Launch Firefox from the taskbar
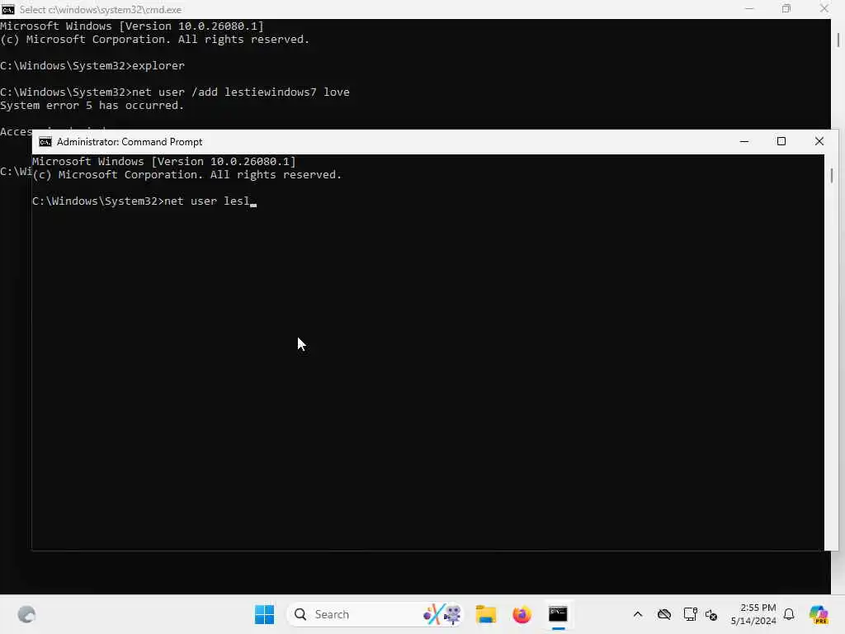Screen dimensions: 845x634 click(x=522, y=614)
